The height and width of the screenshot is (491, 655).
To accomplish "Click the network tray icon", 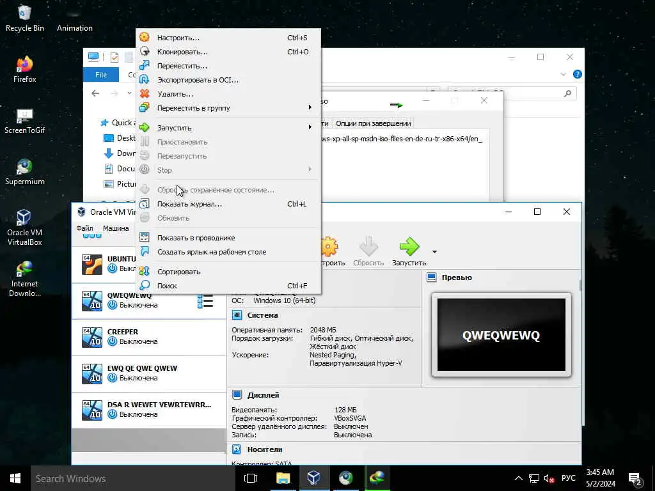I will coord(534,478).
